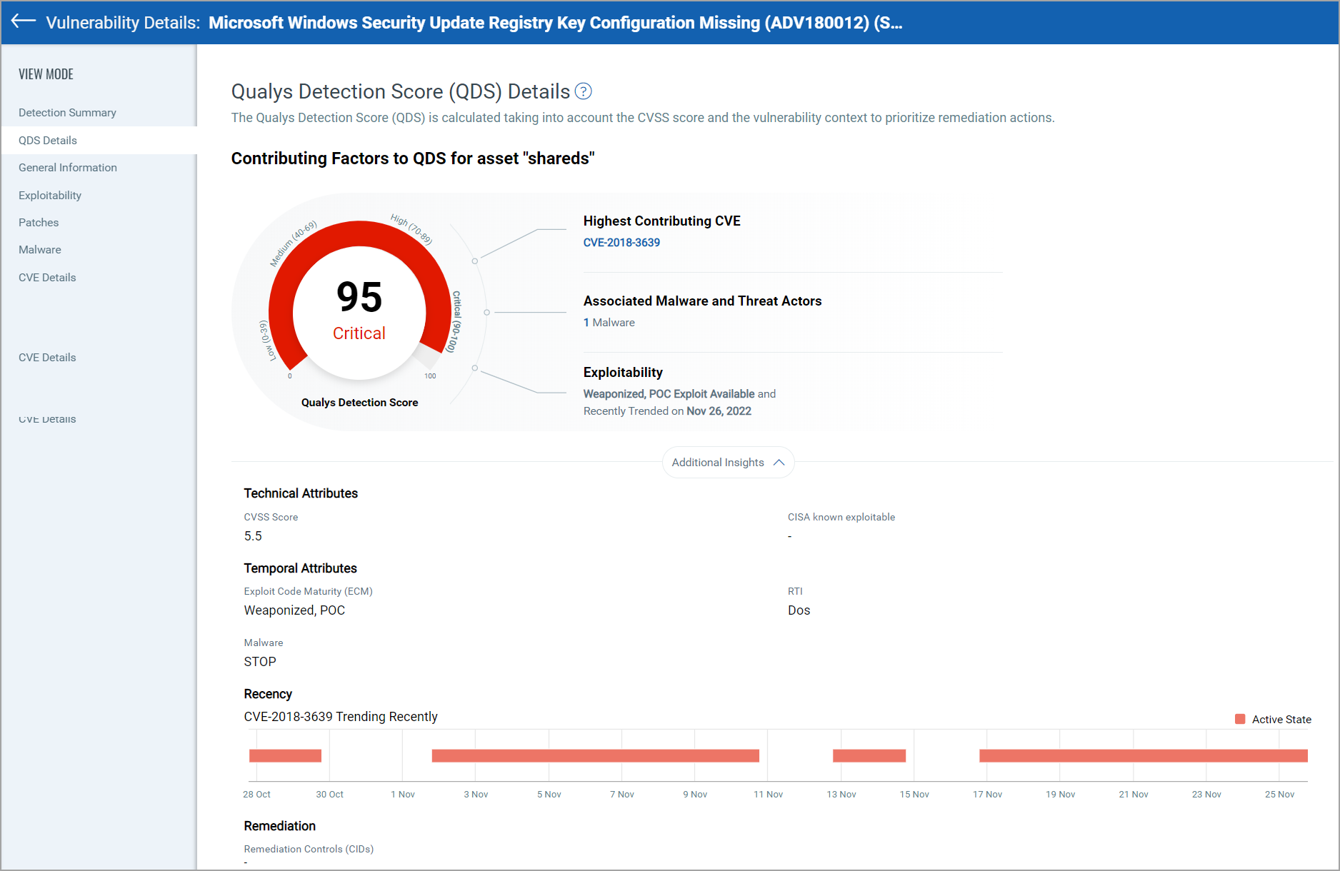This screenshot has height=871, width=1340.
Task: Select Malware in the left sidebar
Action: pos(40,250)
